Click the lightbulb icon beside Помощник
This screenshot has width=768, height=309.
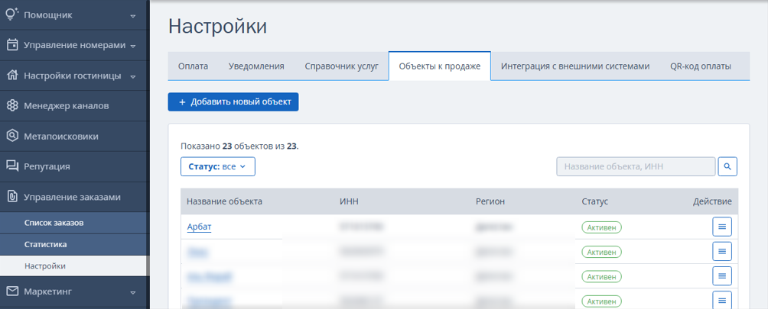click(11, 14)
